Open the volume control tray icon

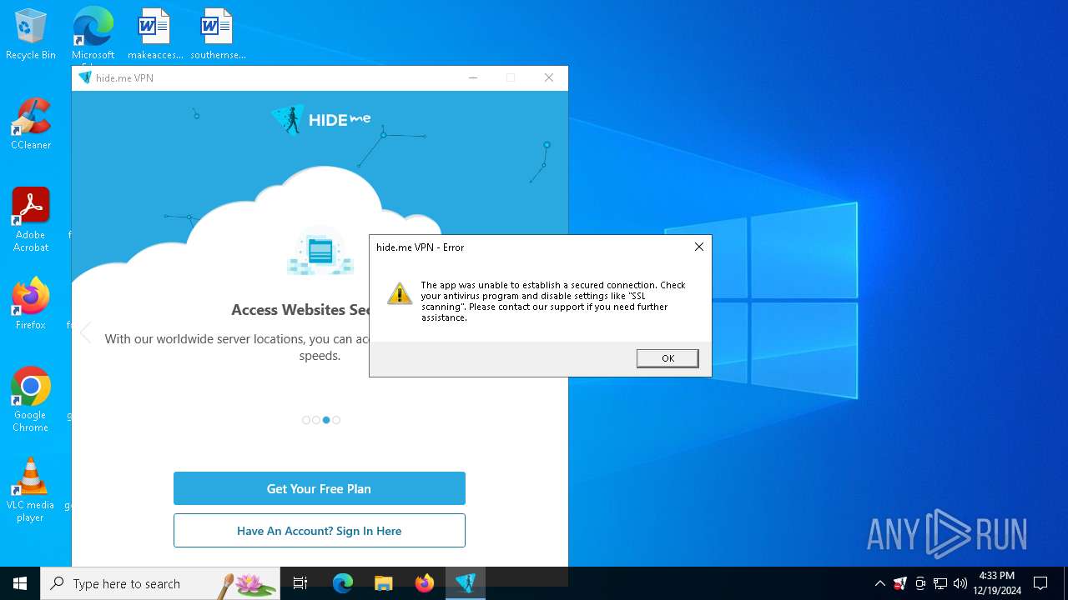(960, 583)
